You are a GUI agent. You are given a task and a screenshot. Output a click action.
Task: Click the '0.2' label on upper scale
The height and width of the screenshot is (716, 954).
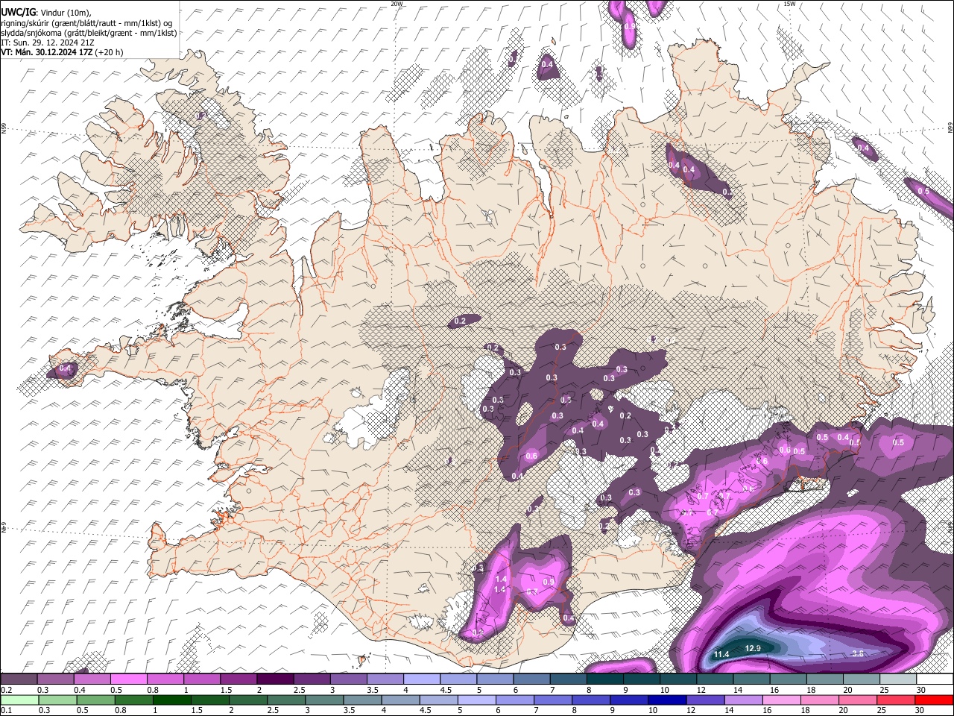5,690
